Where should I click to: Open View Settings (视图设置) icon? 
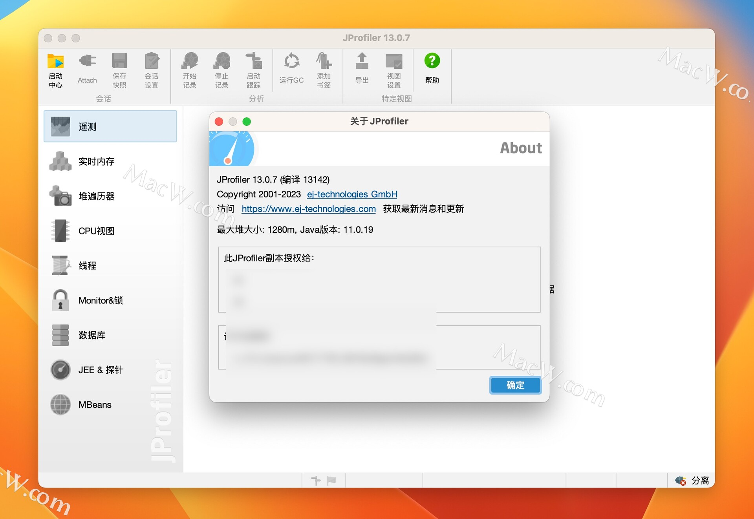tap(394, 62)
